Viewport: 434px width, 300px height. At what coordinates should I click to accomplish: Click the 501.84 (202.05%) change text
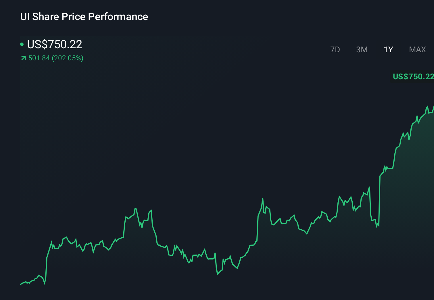tap(56, 58)
